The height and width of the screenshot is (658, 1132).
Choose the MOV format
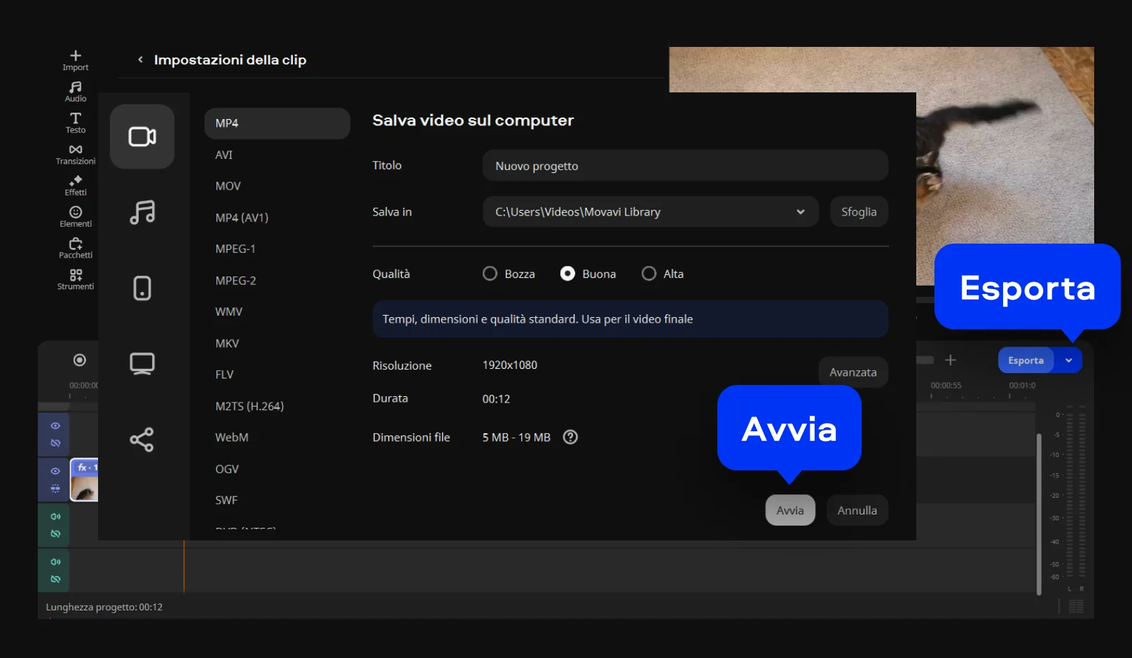click(228, 186)
